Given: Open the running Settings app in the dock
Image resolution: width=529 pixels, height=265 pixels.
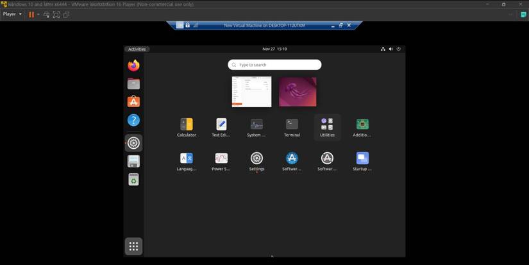Looking at the screenshot, I should point(133,143).
